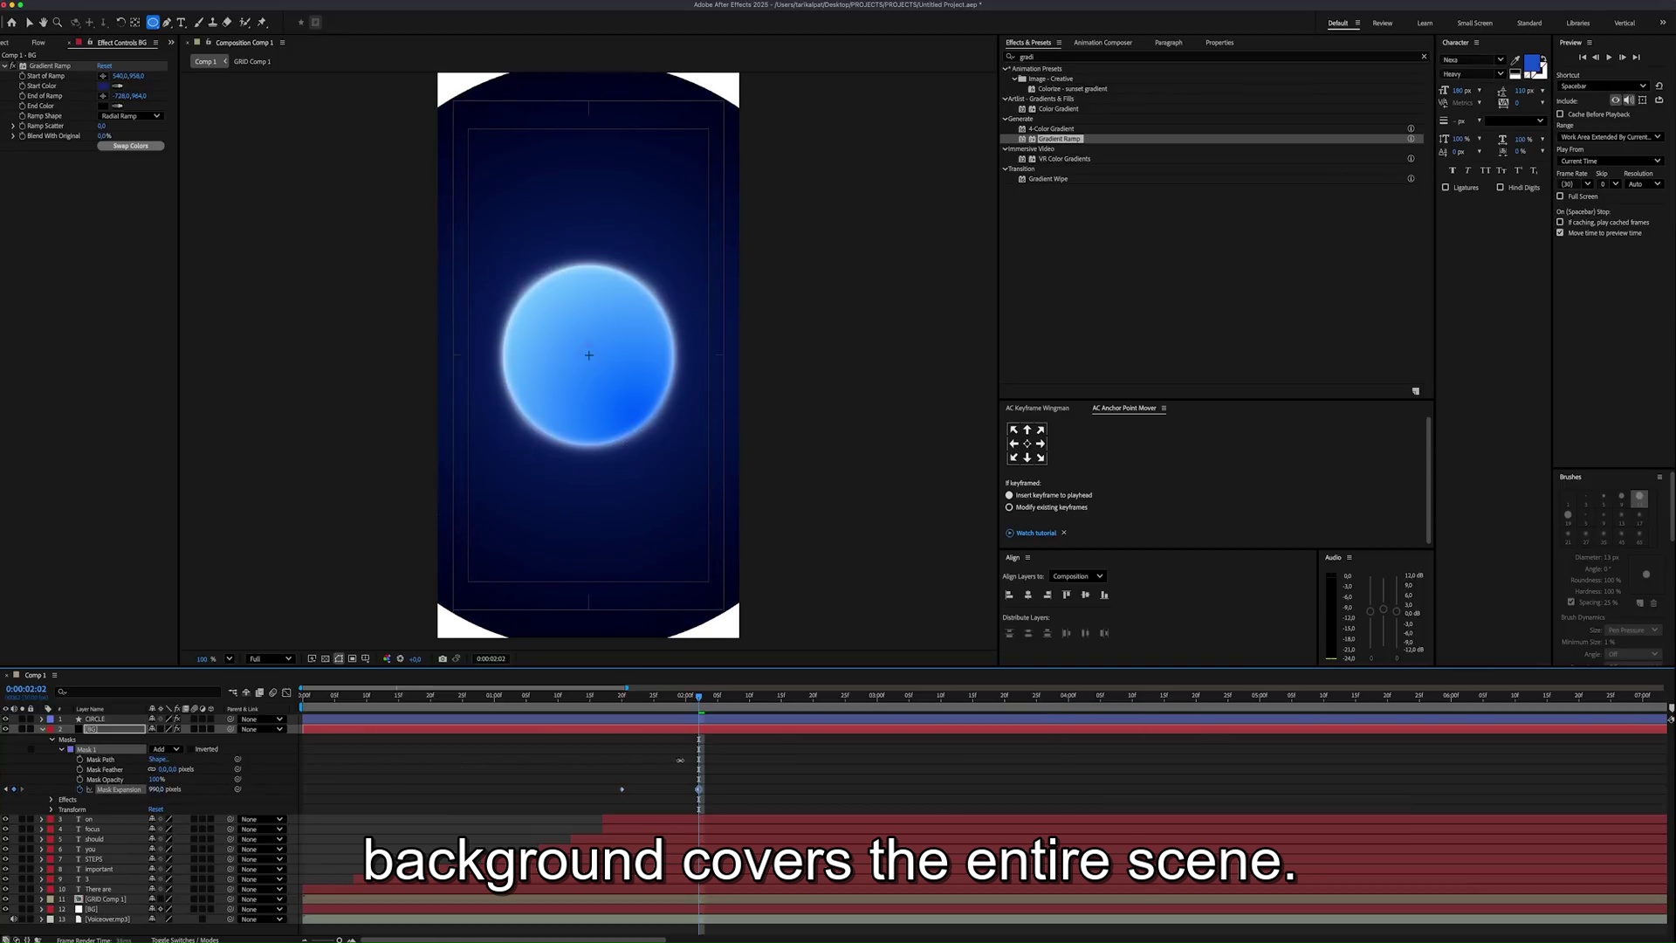
Task: Open the Ramp Shape dropdown
Action: (x=131, y=116)
